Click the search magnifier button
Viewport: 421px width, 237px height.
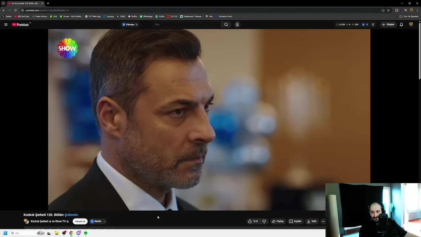[226, 24]
